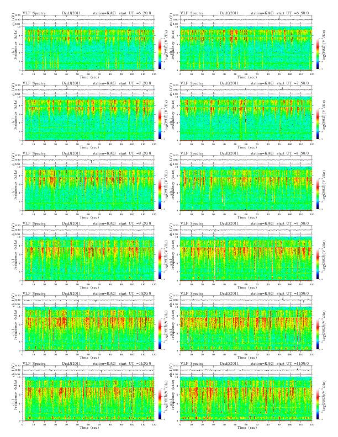Click the PSD color bar of the 8:50:0 plot
Viewport: 338px width, 437px height.
[x=318, y=194]
